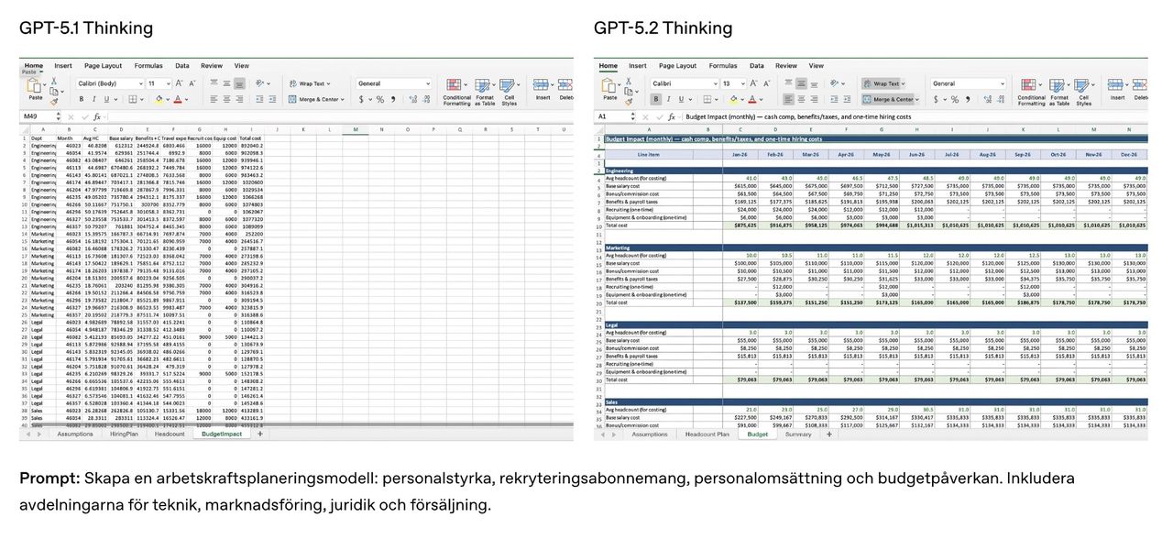Image resolution: width=1173 pixels, height=539 pixels.
Task: Click Merge & Center button in left spreadsheet
Action: tap(317, 98)
